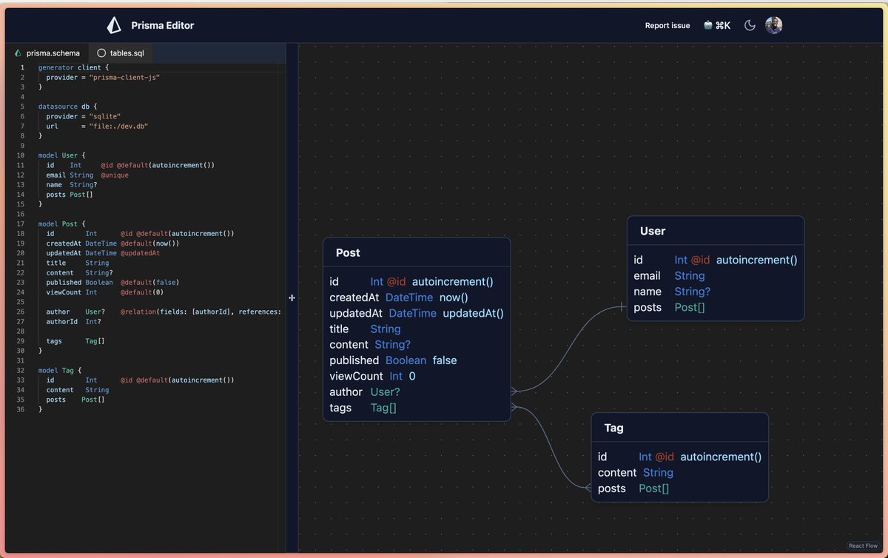Click line 17 'model Post' in the editor

[61, 223]
